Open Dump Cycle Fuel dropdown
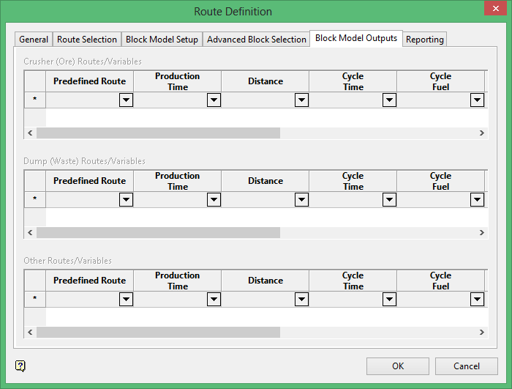The height and width of the screenshot is (389, 512). [x=478, y=199]
